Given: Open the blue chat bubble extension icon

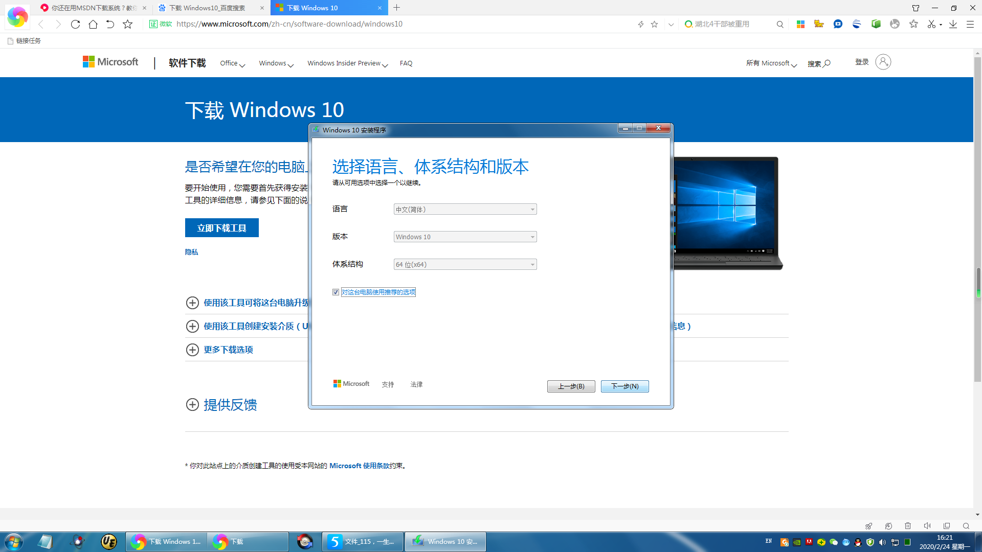Looking at the screenshot, I should coord(838,24).
